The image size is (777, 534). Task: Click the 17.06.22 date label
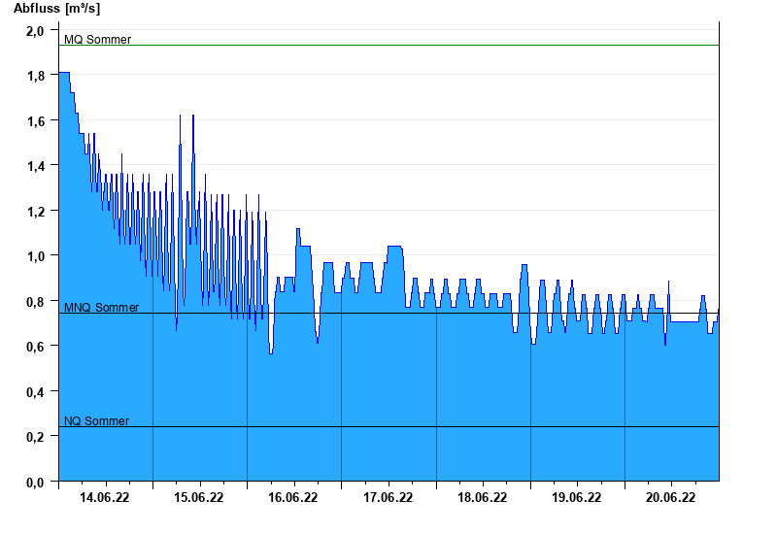click(x=388, y=497)
